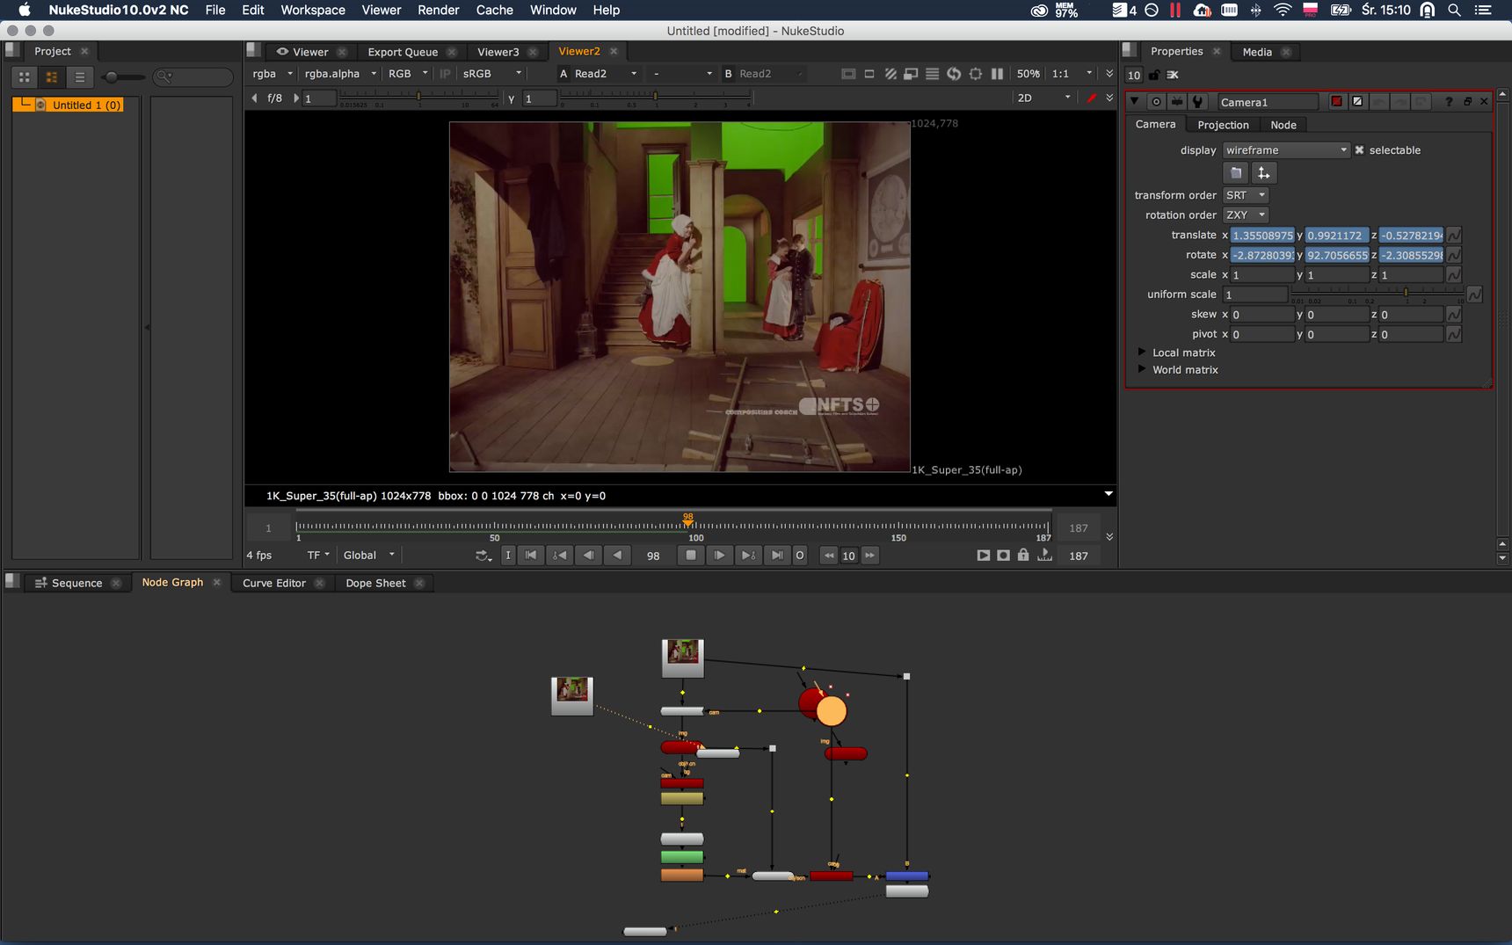This screenshot has width=1512, height=945.
Task: Switch to the Dope Sheet tab
Action: point(375,583)
